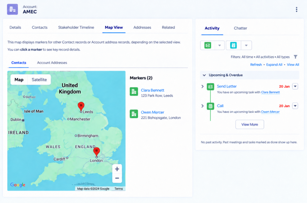The image size is (307, 203).
Task: Click Owen Mercer's green building marker icon
Action: click(134, 114)
